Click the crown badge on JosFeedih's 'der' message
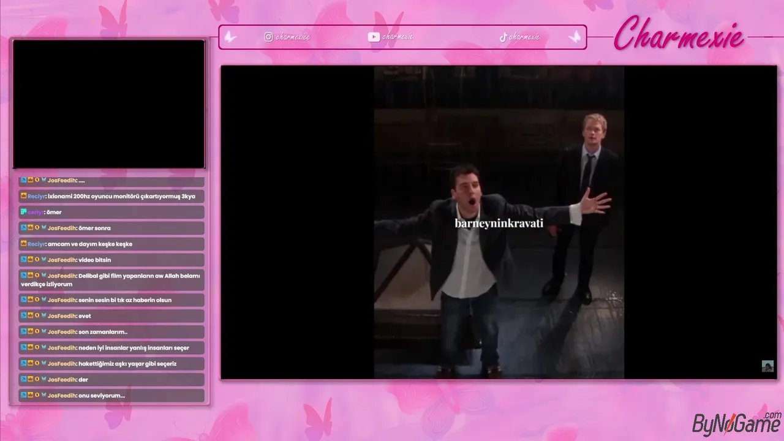 [30, 380]
